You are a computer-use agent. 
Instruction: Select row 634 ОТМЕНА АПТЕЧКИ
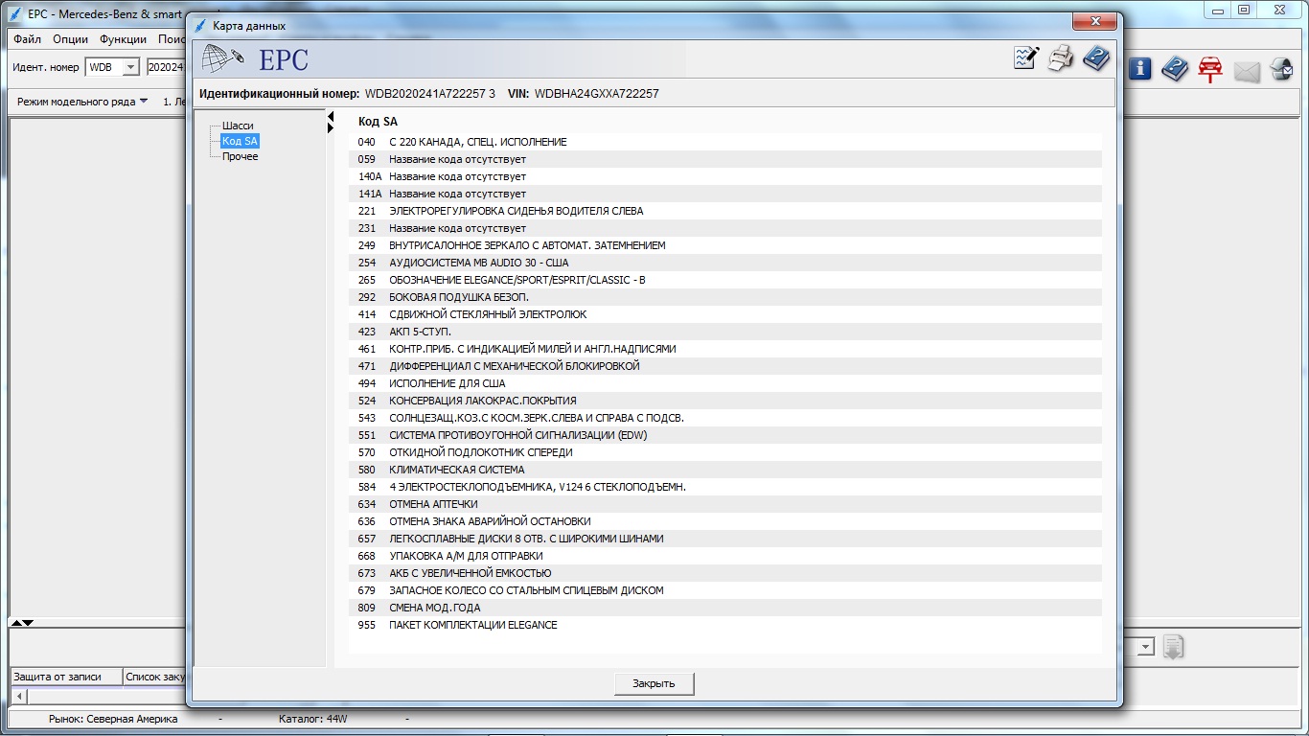coord(725,504)
